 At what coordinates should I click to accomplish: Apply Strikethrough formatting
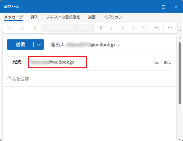[x=133, y=28]
